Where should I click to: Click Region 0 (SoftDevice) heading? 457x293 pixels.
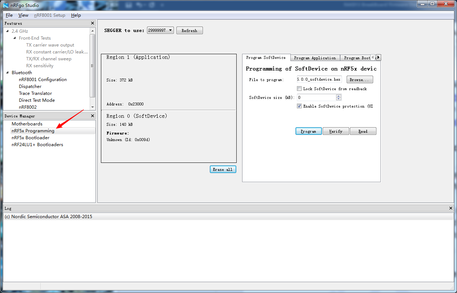(x=136, y=116)
